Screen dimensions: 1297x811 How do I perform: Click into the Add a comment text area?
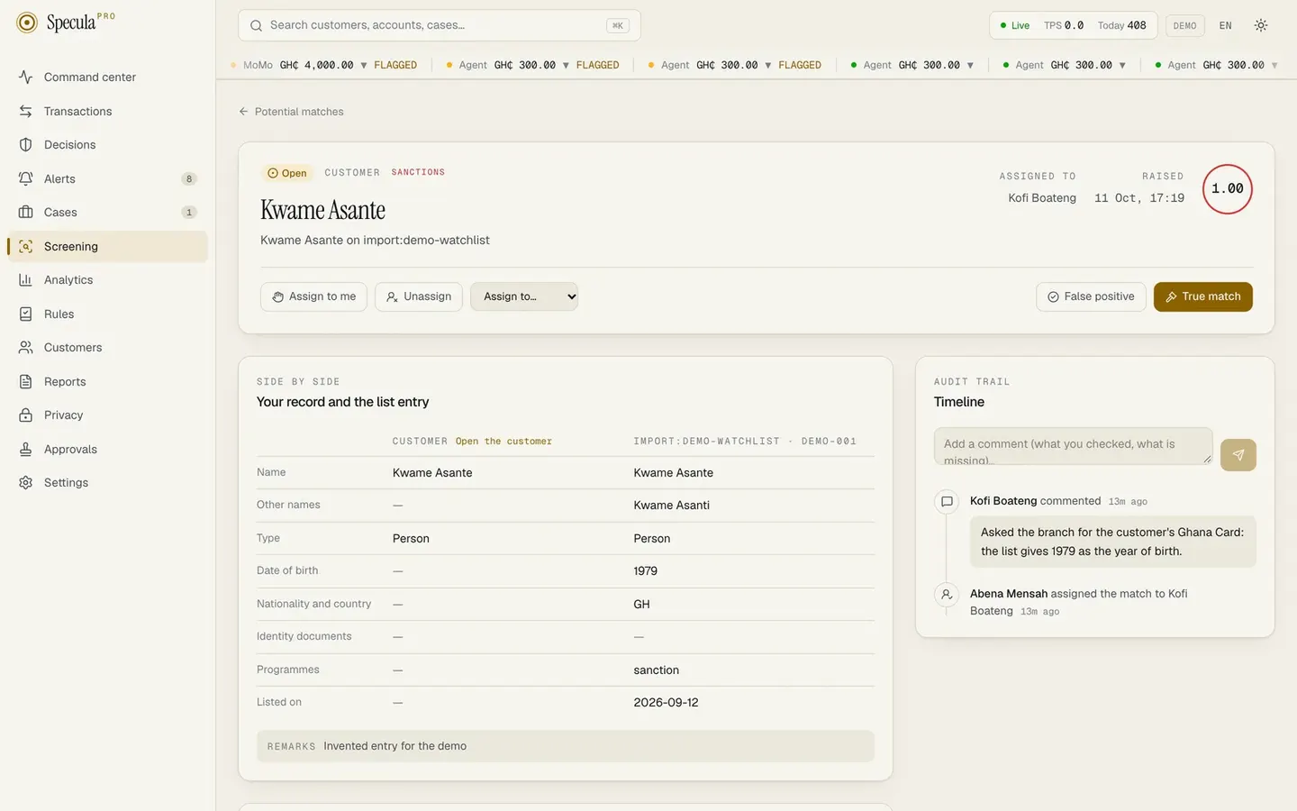(1073, 446)
